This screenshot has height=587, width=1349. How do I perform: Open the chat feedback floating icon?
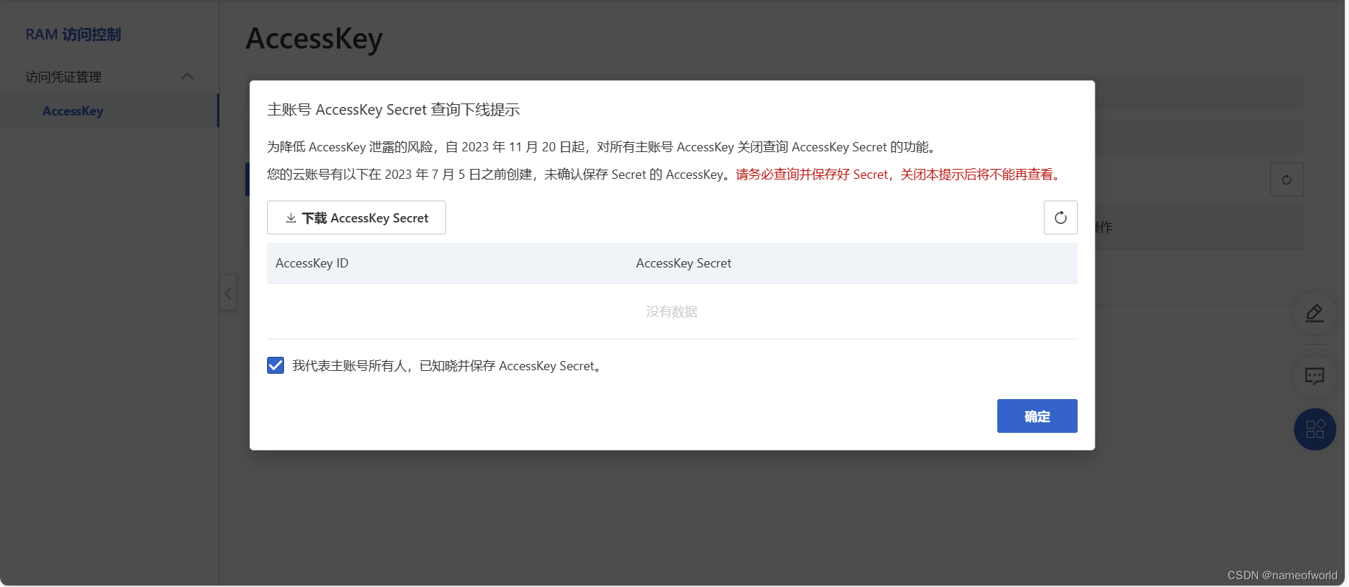point(1314,376)
